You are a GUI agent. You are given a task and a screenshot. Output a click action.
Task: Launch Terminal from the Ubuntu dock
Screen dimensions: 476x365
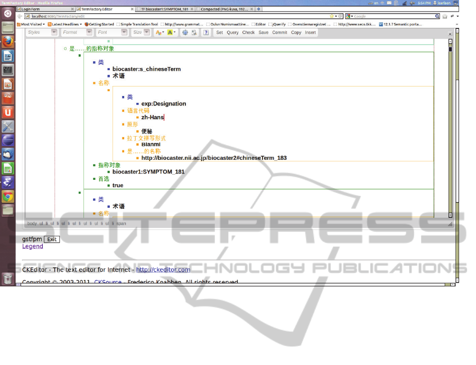(8, 70)
